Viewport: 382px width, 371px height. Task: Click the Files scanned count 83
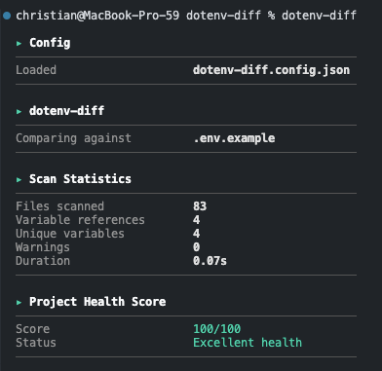[200, 206]
